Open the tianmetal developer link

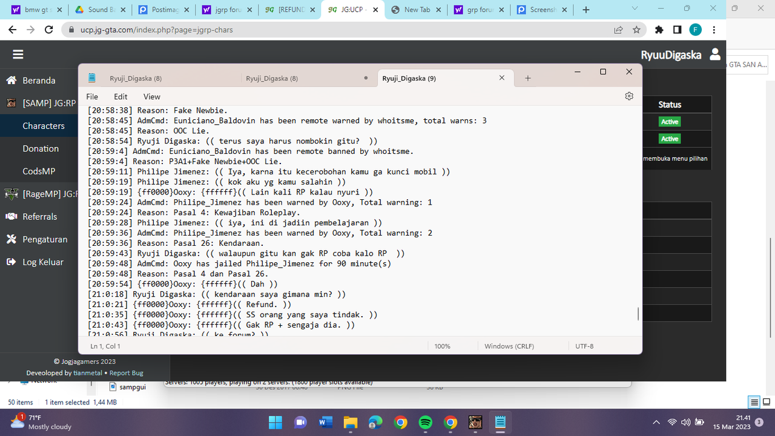click(87, 373)
